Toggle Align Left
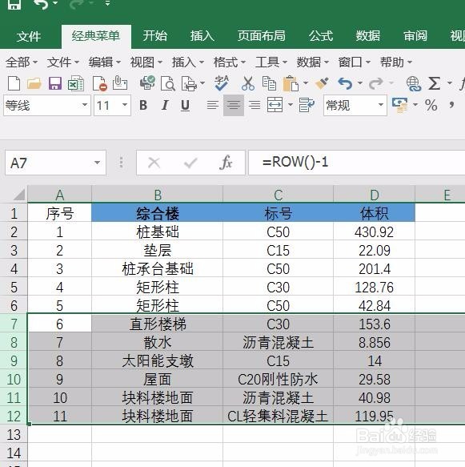The width and height of the screenshot is (465, 467). click(x=213, y=105)
